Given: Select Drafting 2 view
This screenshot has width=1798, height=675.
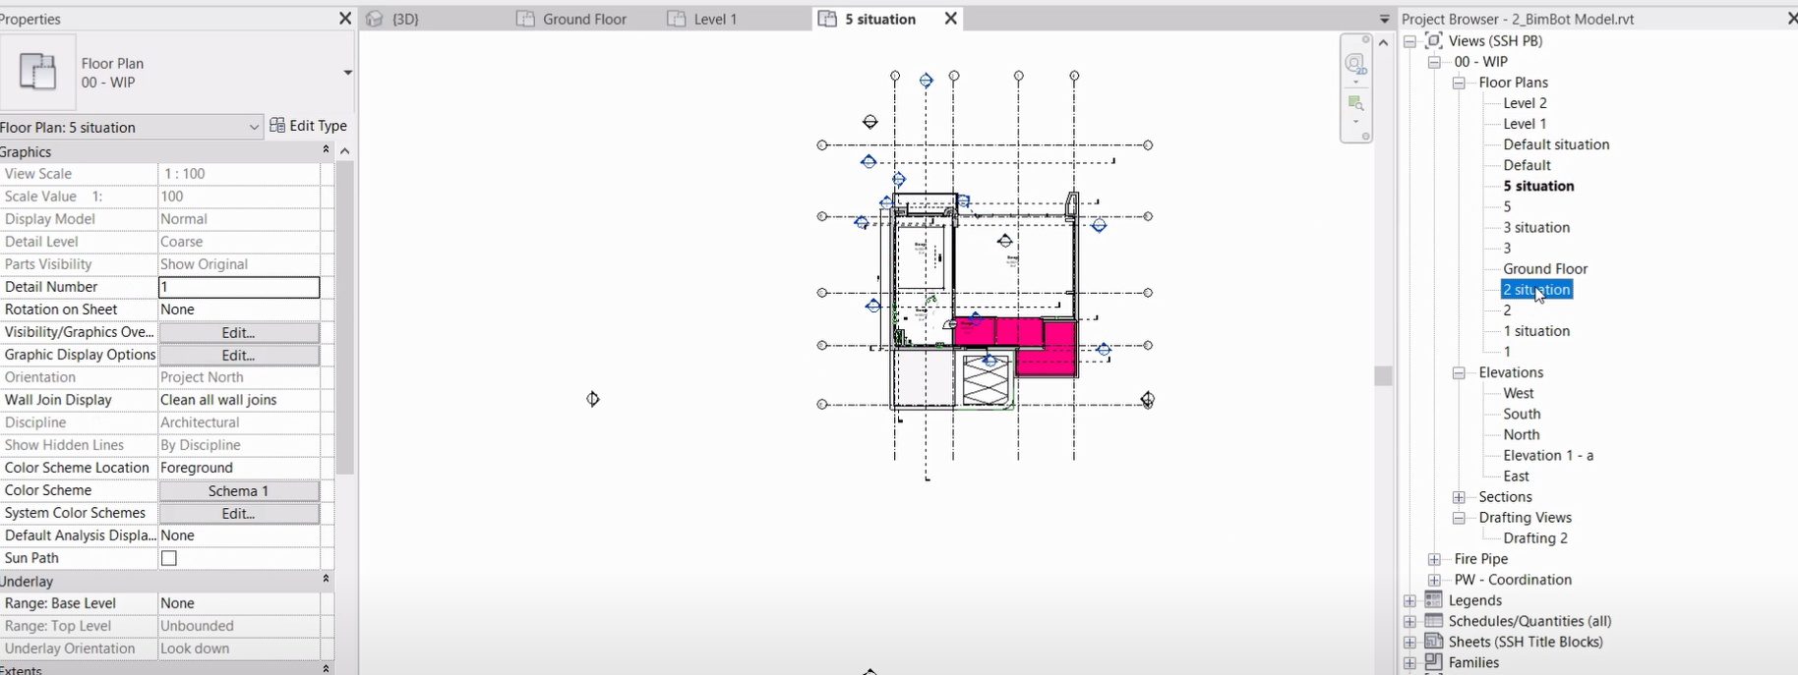Looking at the screenshot, I should pyautogui.click(x=1535, y=538).
